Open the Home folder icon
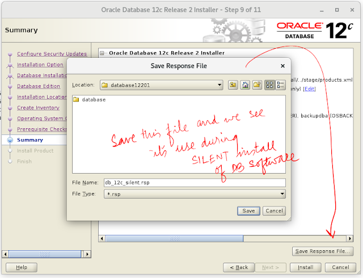This screenshot has height=278, width=363. [x=245, y=85]
